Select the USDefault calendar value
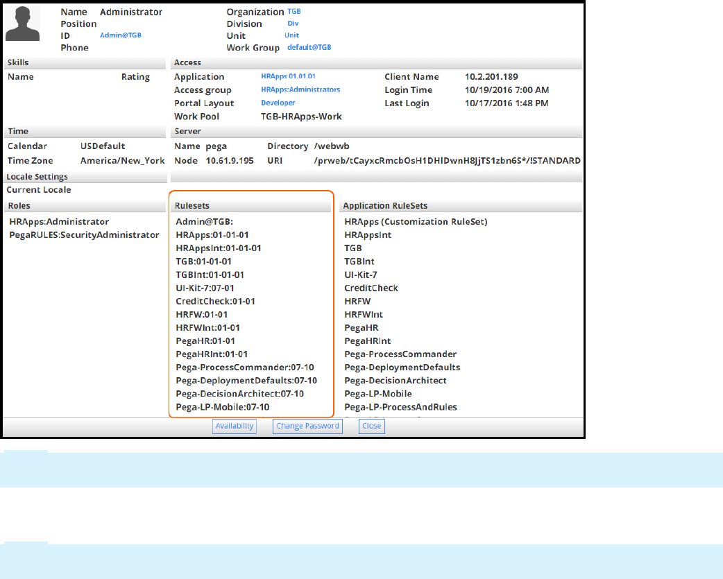 coord(103,146)
